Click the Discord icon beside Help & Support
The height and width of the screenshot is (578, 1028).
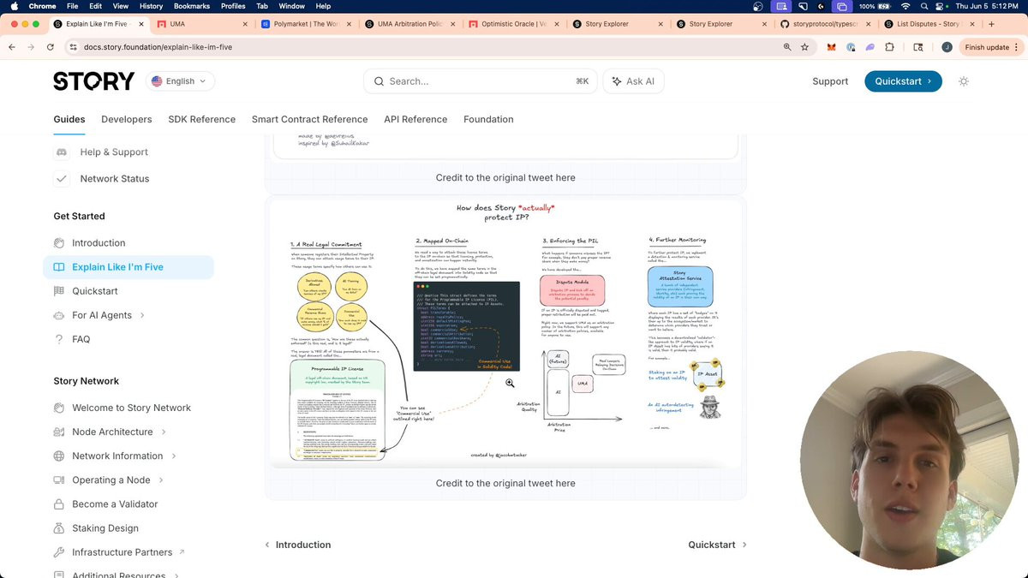pyautogui.click(x=62, y=152)
